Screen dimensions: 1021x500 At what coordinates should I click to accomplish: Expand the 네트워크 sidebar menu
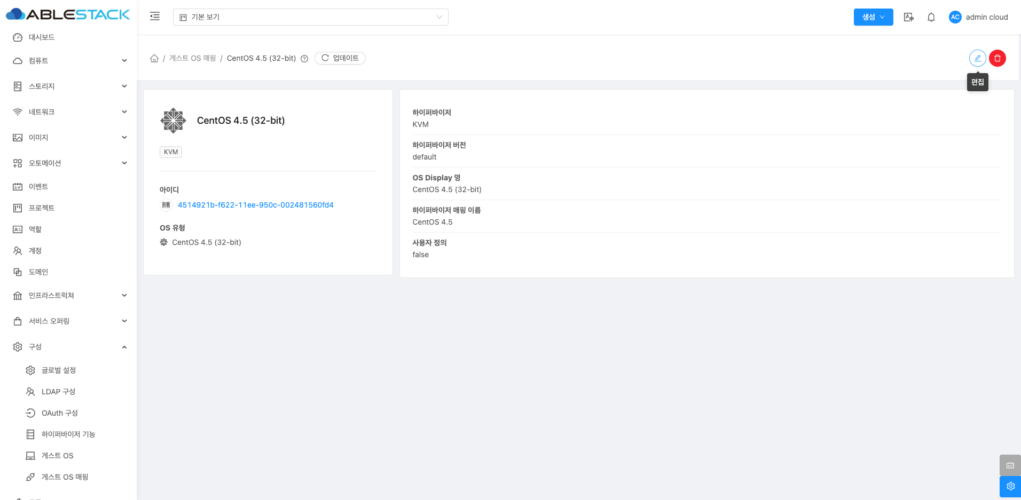coord(68,112)
